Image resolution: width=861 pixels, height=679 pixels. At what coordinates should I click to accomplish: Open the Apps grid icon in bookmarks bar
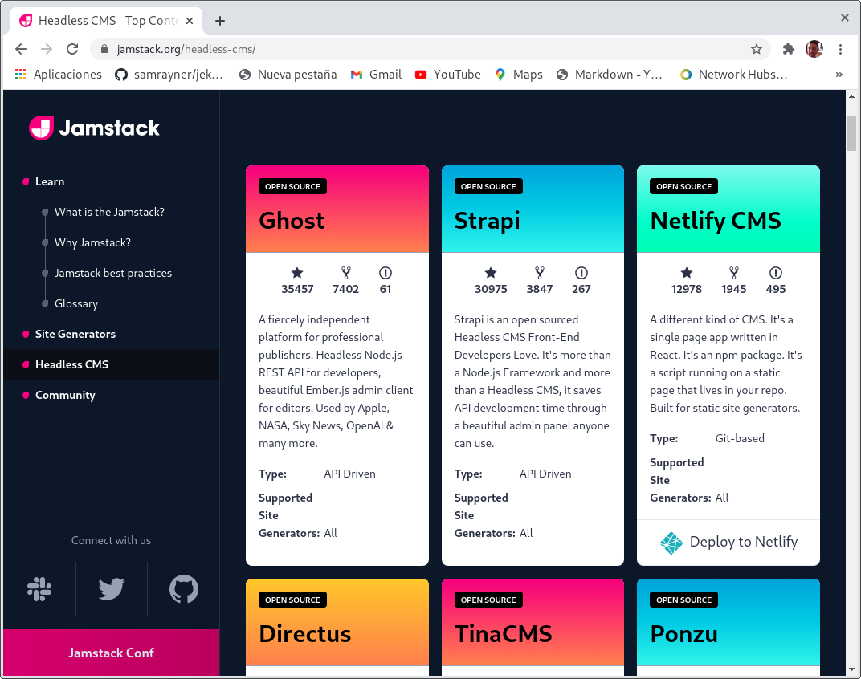(x=21, y=75)
